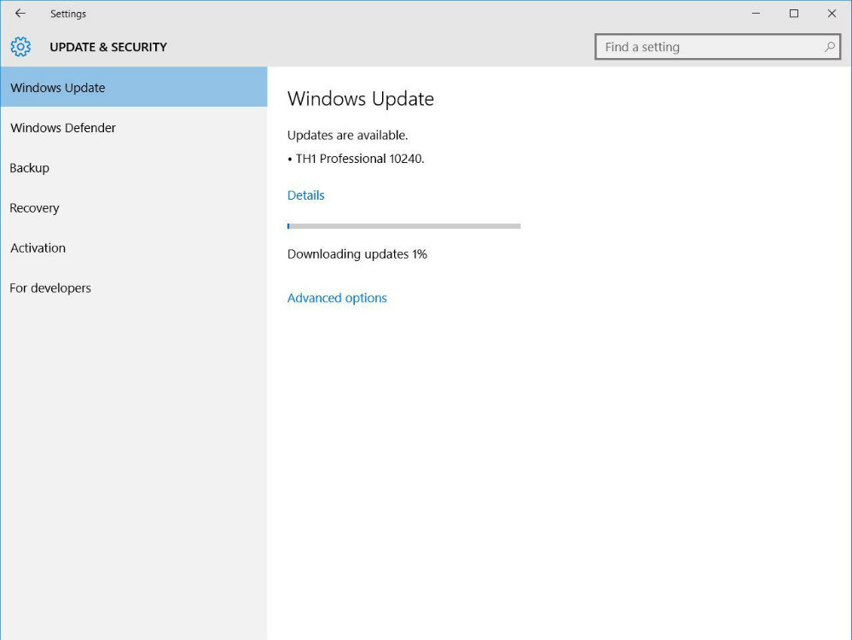Click the Settings window title text

[68, 14]
